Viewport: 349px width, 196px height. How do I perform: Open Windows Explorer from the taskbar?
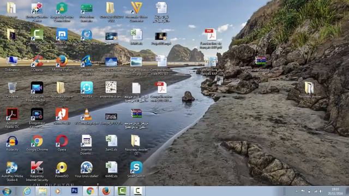coord(43,191)
